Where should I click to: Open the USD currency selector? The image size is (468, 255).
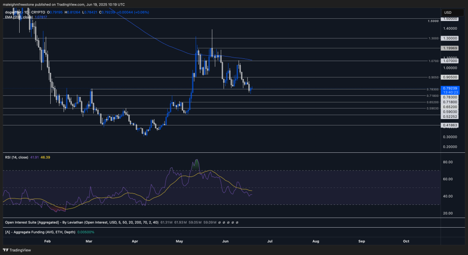447,12
